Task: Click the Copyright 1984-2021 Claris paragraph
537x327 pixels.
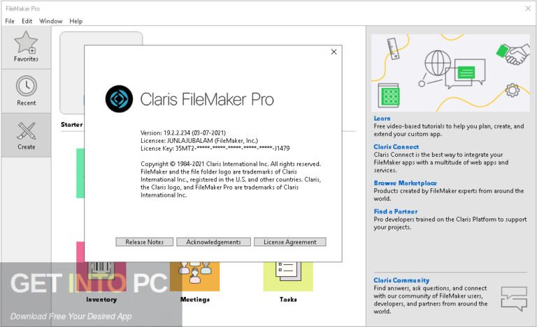Action: pyautogui.click(x=231, y=180)
